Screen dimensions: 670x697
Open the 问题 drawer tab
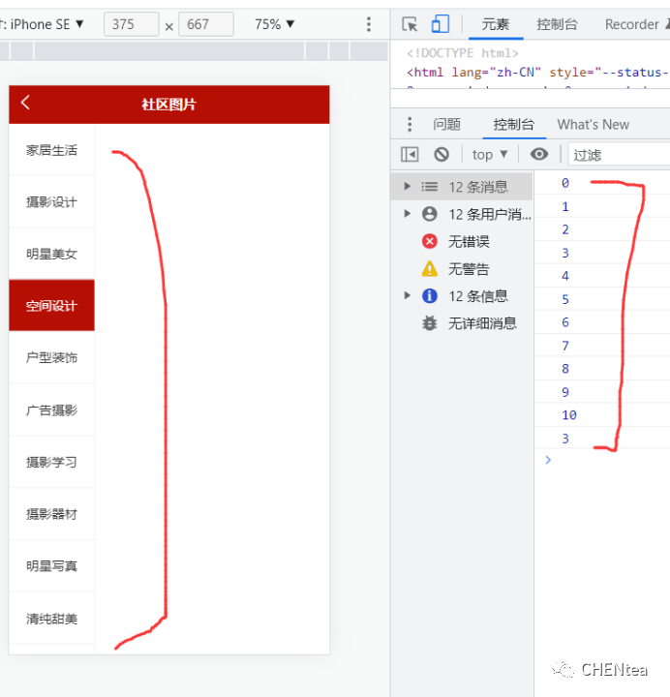[446, 125]
